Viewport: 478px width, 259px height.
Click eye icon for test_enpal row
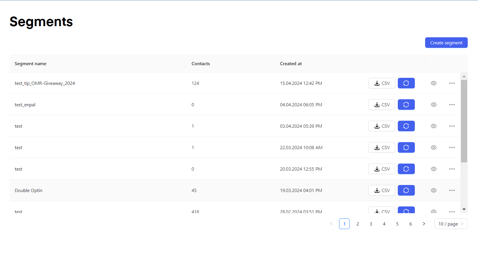[x=434, y=105]
